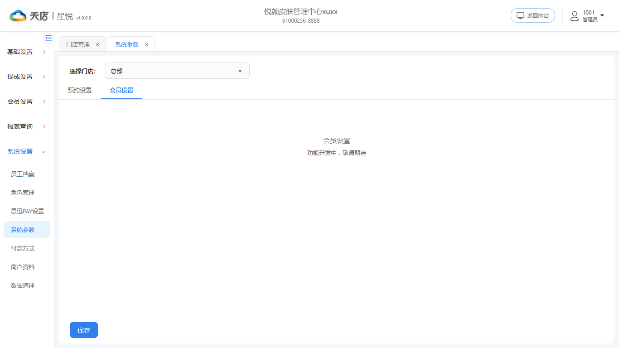The height and width of the screenshot is (348, 619).
Task: Open 角色管理 in the sidebar
Action: 27,193
